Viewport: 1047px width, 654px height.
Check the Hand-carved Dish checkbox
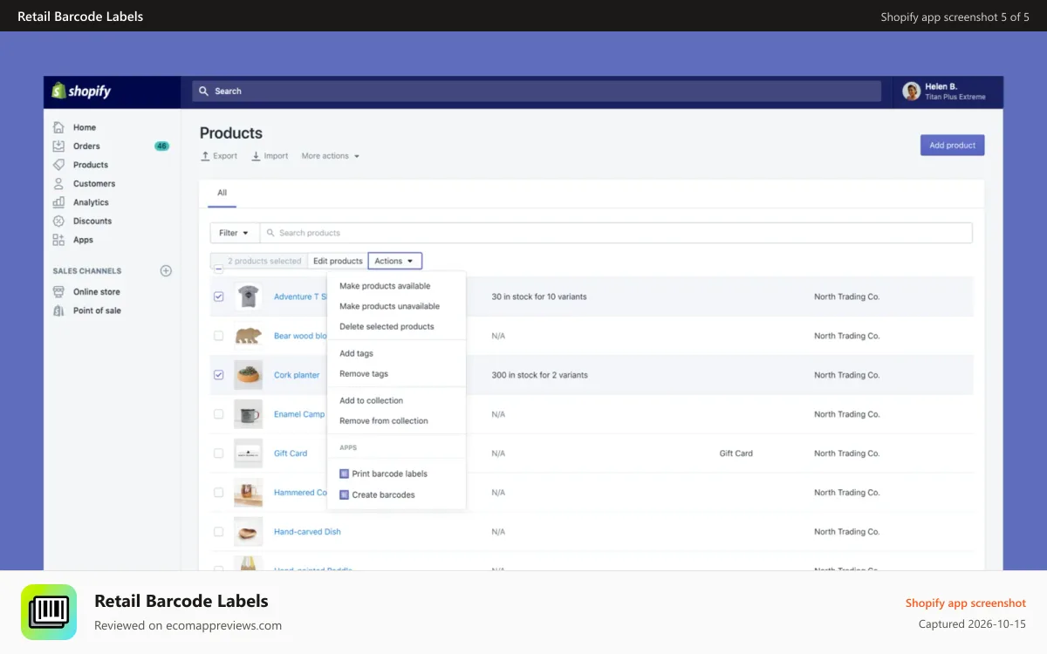pyautogui.click(x=218, y=532)
